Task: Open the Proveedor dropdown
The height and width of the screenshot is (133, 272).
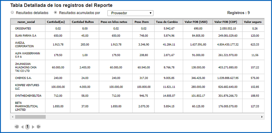Action: [130, 13]
